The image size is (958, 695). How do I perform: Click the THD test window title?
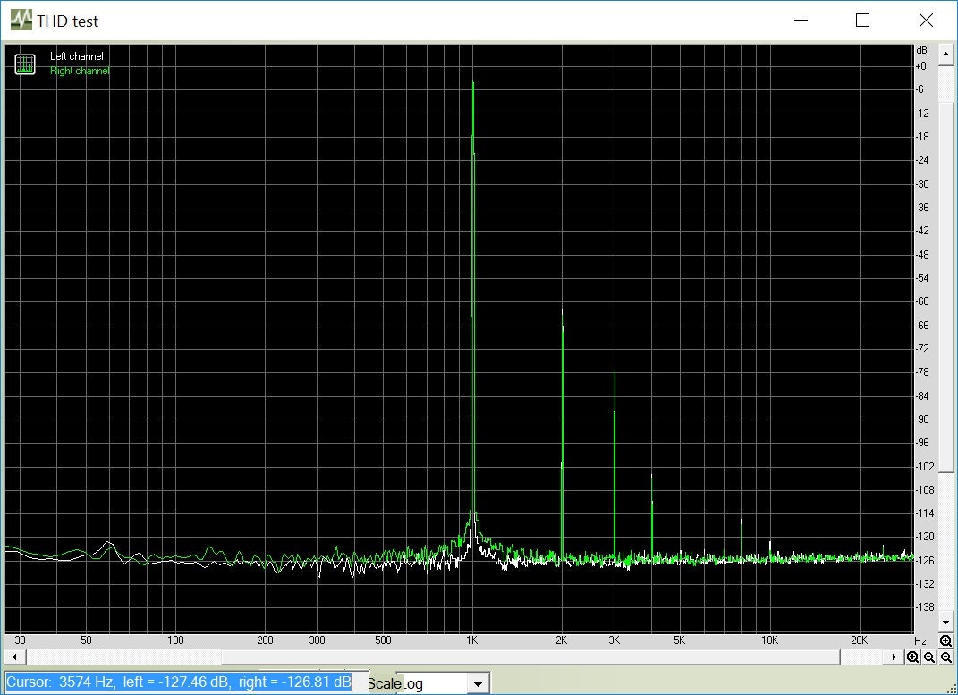click(67, 21)
